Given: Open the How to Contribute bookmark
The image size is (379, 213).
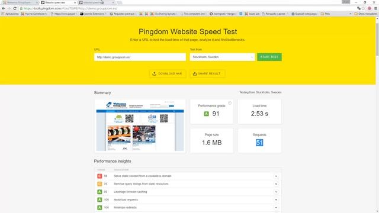Looking at the screenshot, I should point(34,14).
